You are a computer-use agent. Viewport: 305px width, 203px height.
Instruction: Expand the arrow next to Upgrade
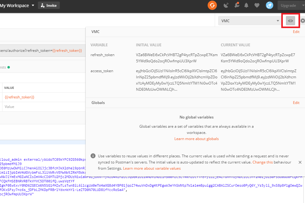coord(302,5)
